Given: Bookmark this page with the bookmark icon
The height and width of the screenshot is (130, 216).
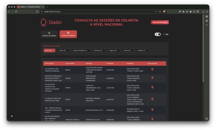Looking at the screenshot, I should click(x=37, y=12).
